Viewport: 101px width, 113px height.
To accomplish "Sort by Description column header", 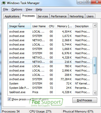I will 83,26.
